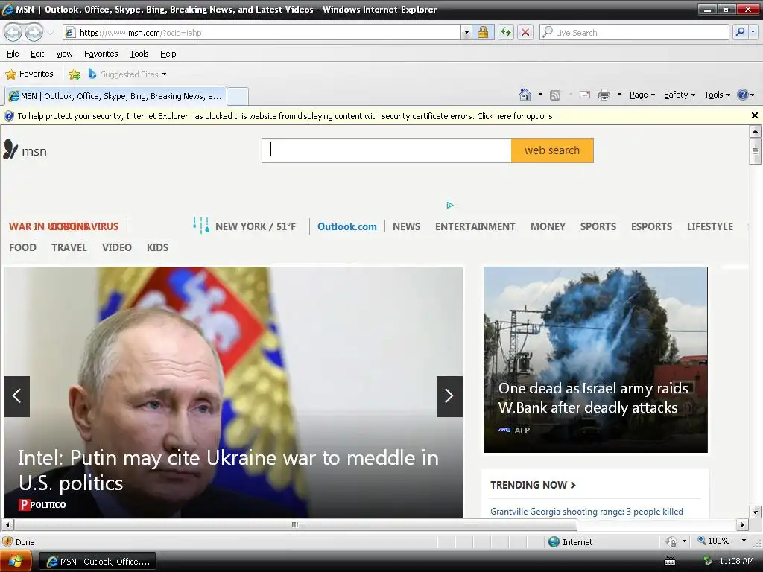Go to the KIDS section
Viewport: 763px width, 572px height.
click(x=158, y=247)
